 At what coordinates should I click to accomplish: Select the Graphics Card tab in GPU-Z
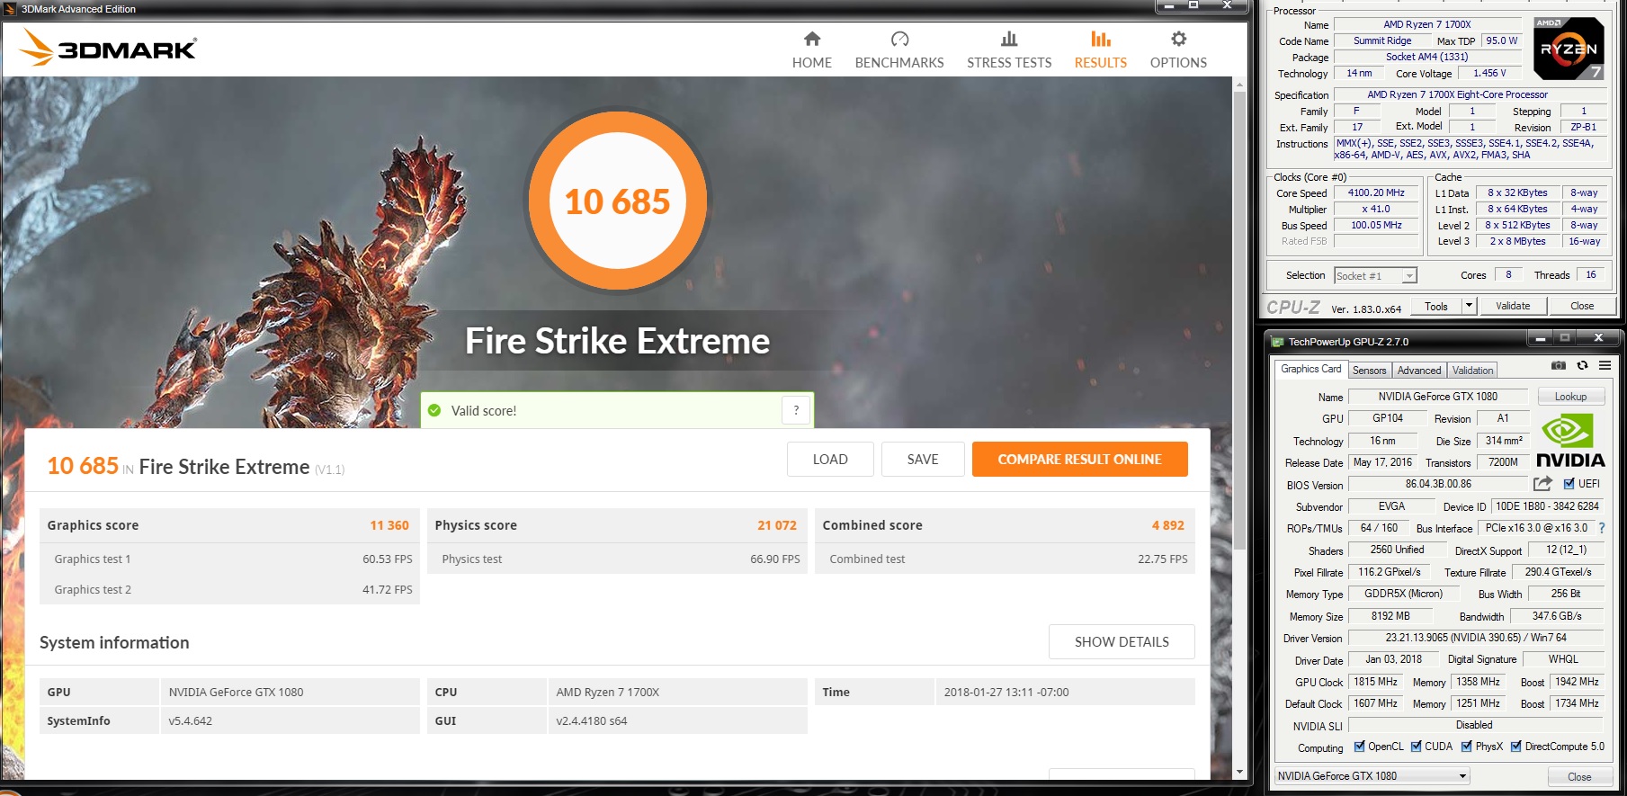1310,369
